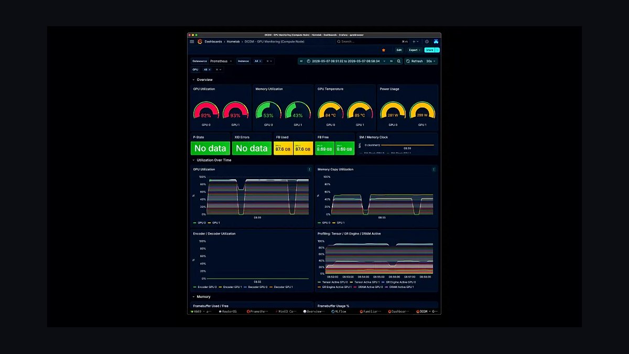Click the Edit dashboard button

[399, 50]
